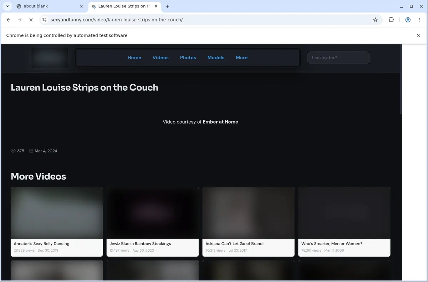
Task: Open Annabel's Sexy Belly Dancing title
Action: click(x=41, y=244)
